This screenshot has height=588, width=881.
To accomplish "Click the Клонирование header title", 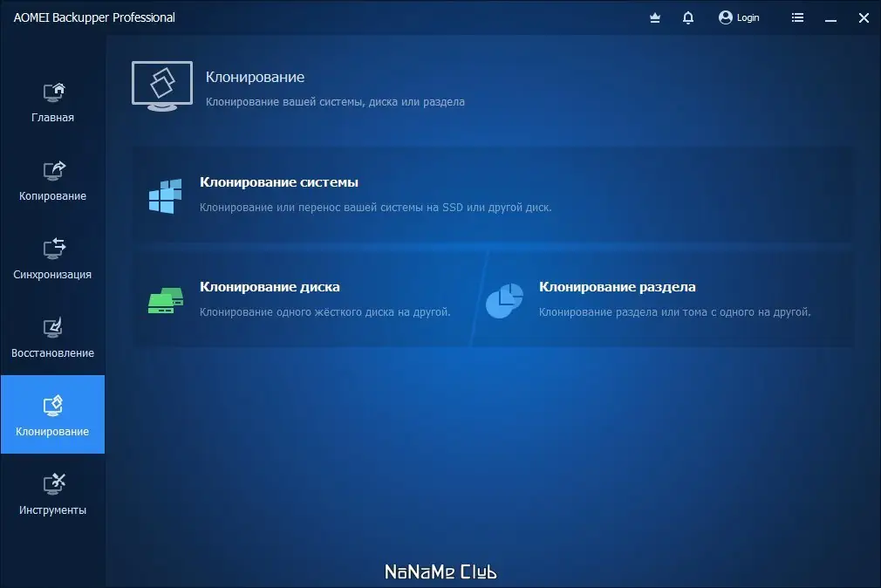I will click(x=254, y=77).
